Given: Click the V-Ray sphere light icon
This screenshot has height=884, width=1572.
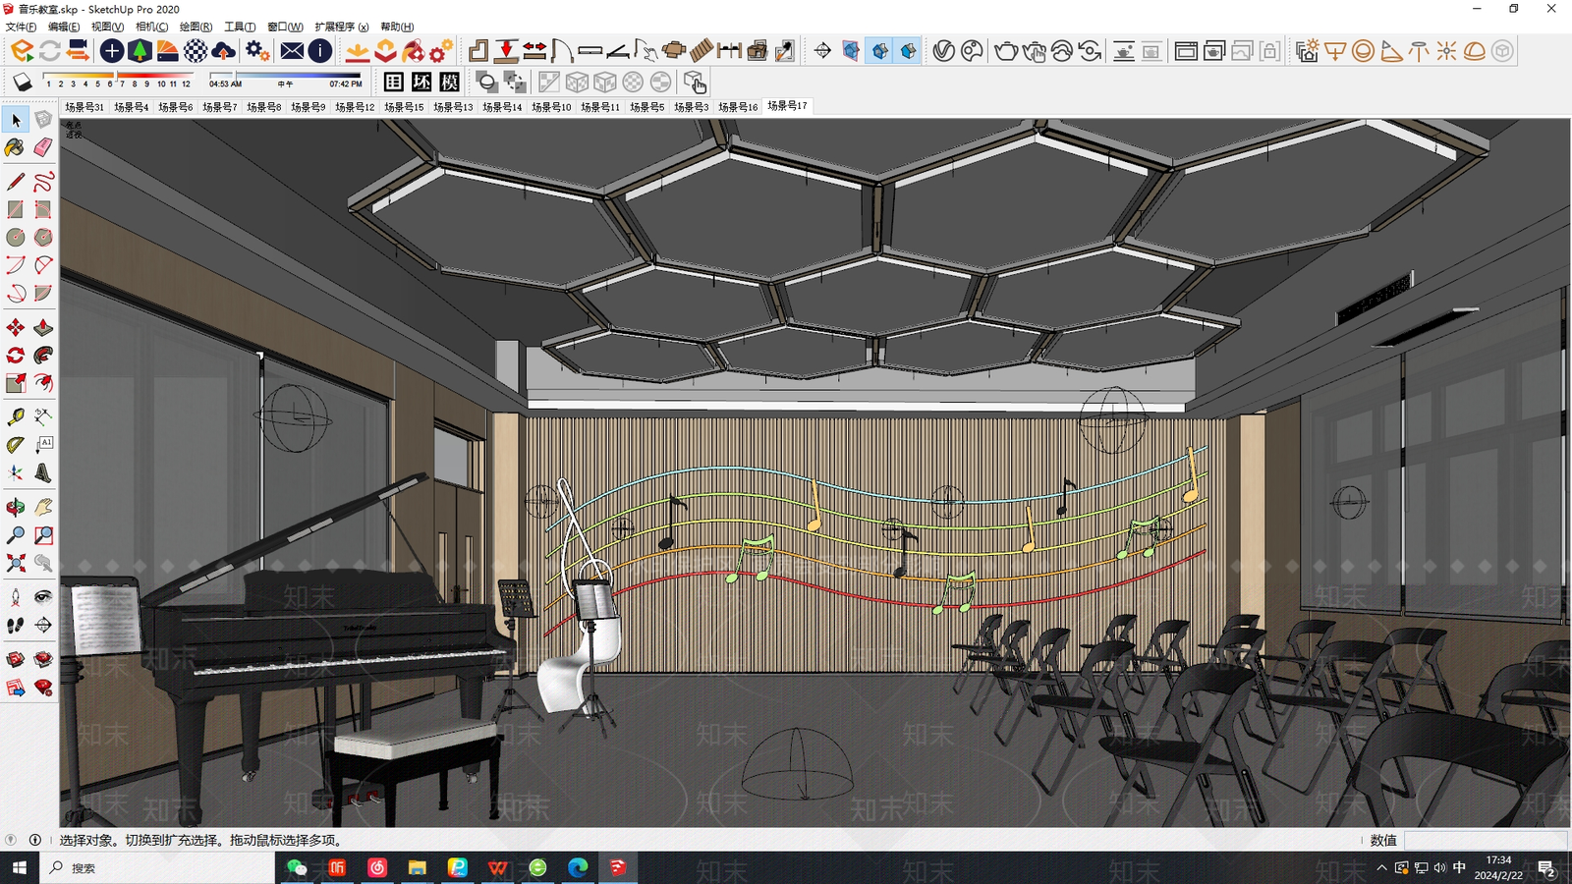Looking at the screenshot, I should click(1363, 50).
